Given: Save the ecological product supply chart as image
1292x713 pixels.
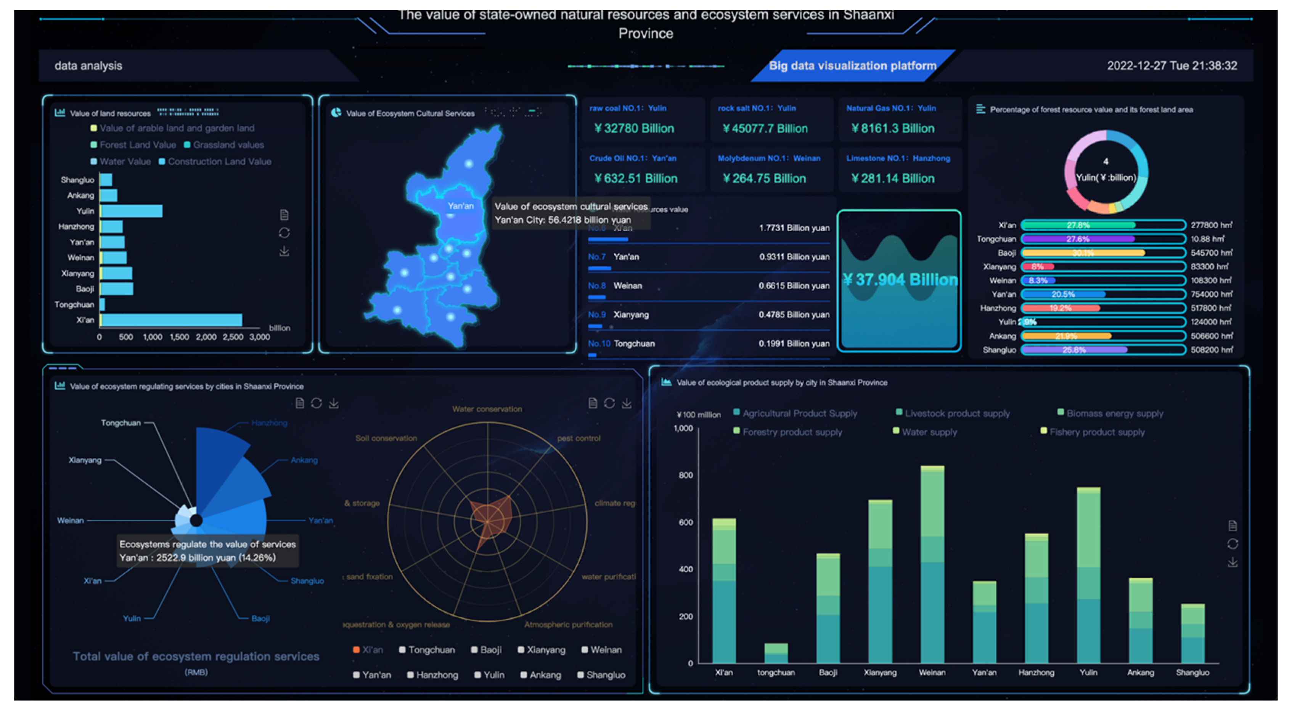Looking at the screenshot, I should click(1232, 562).
